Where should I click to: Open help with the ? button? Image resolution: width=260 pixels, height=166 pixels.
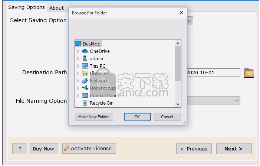(20, 149)
